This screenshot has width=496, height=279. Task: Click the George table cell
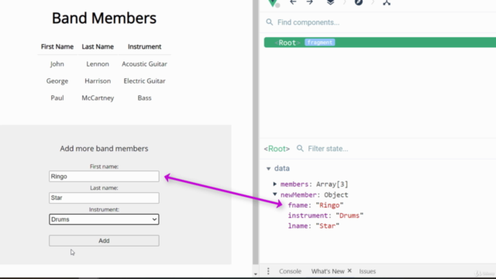tap(57, 81)
